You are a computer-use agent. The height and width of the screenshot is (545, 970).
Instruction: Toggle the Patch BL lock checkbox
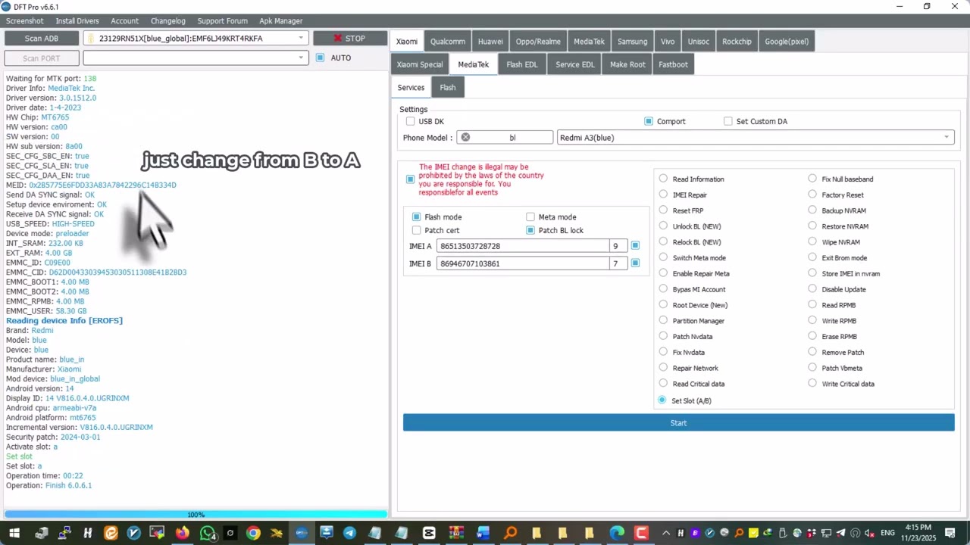click(530, 230)
